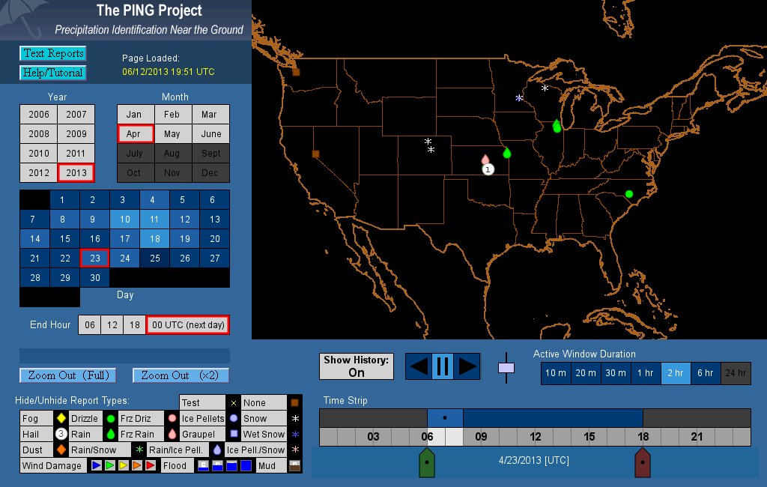This screenshot has width=767, height=487.
Task: Toggle visibility of Frz Rain reports
Action: pyautogui.click(x=136, y=435)
